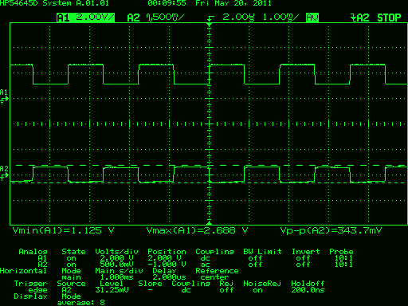The height and width of the screenshot is (306, 408).
Task: Click the trigger position triangle at top center
Action: [x=210, y=25]
